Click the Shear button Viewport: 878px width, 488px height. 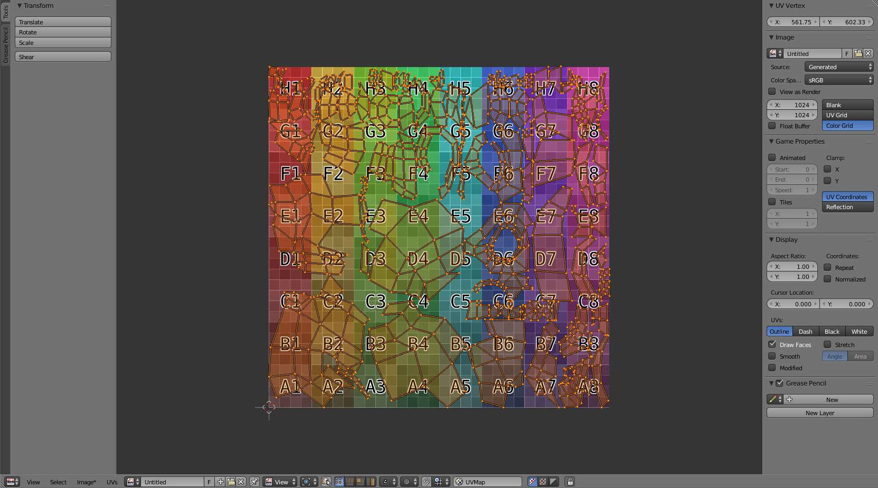coord(63,57)
